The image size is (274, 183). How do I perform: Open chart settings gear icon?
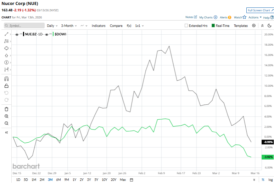pyautogui.click(x=254, y=25)
